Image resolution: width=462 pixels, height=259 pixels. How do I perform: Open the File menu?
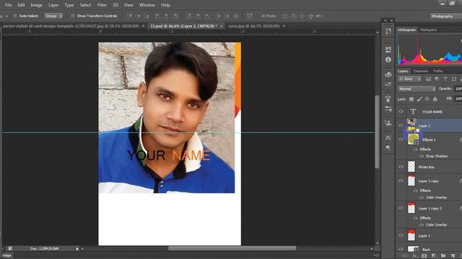coord(8,5)
